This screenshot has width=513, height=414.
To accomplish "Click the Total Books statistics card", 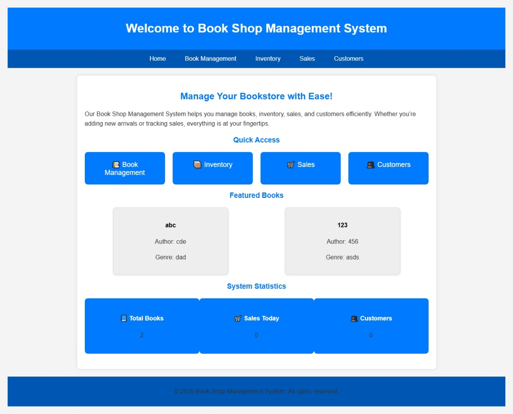I will click(x=142, y=326).
